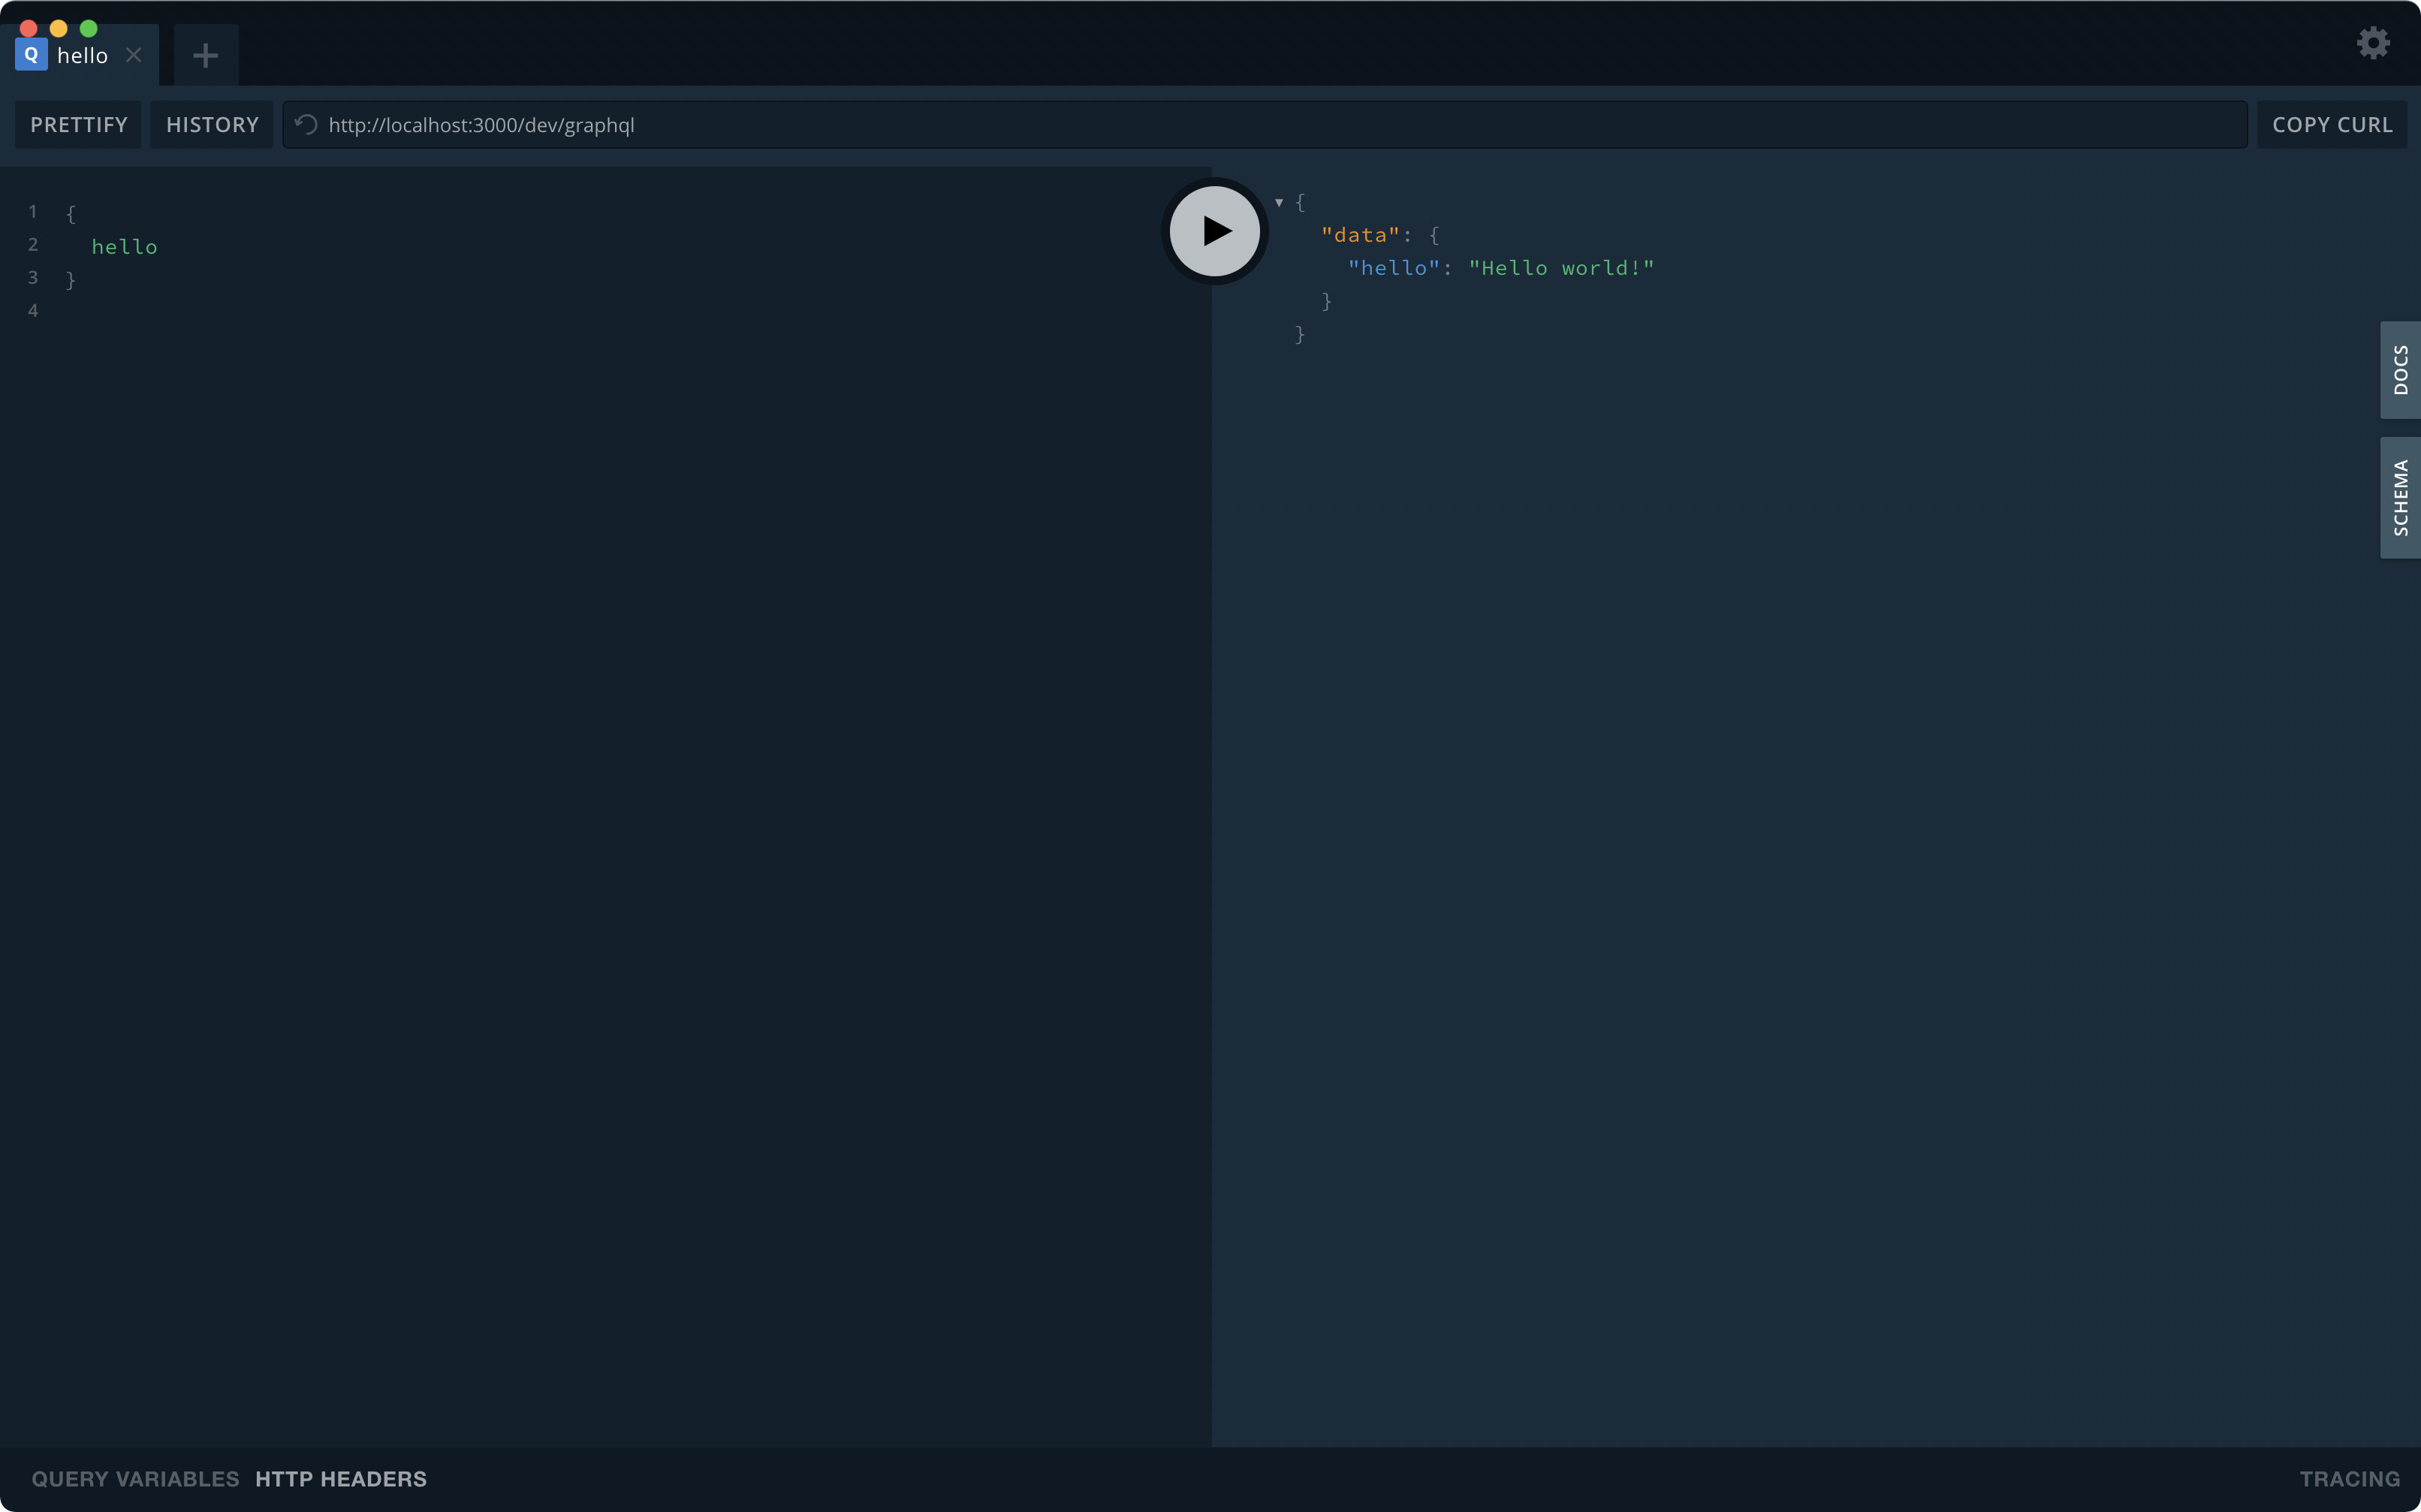Select the hello tab label

(x=82, y=55)
